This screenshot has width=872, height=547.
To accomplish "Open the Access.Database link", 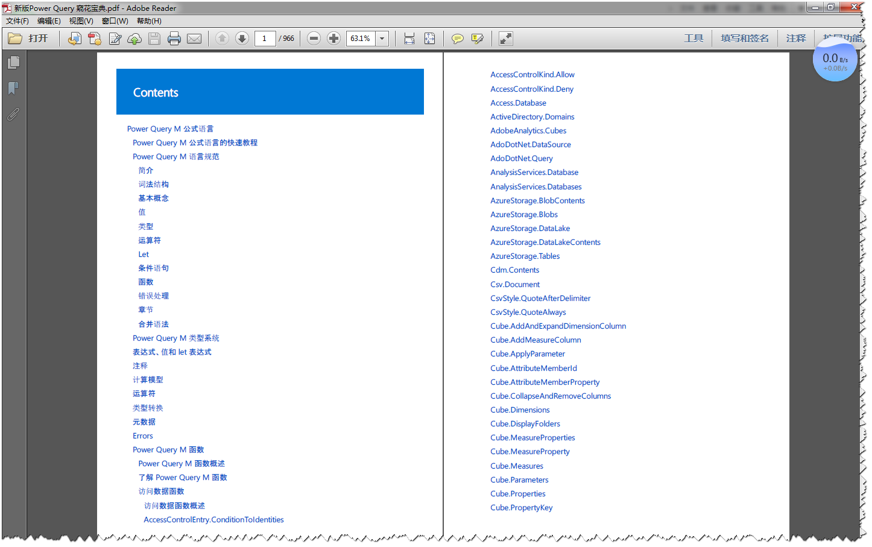I will point(518,103).
